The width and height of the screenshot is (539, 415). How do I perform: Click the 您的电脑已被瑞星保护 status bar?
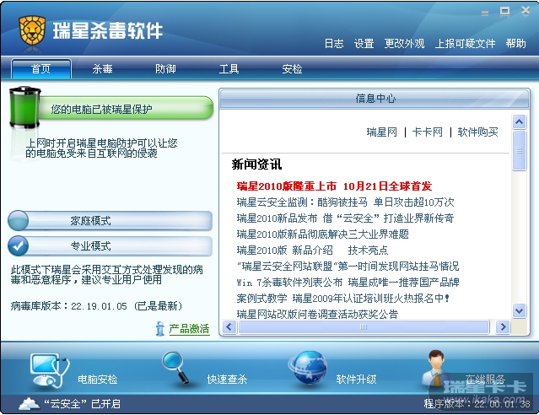coord(126,109)
